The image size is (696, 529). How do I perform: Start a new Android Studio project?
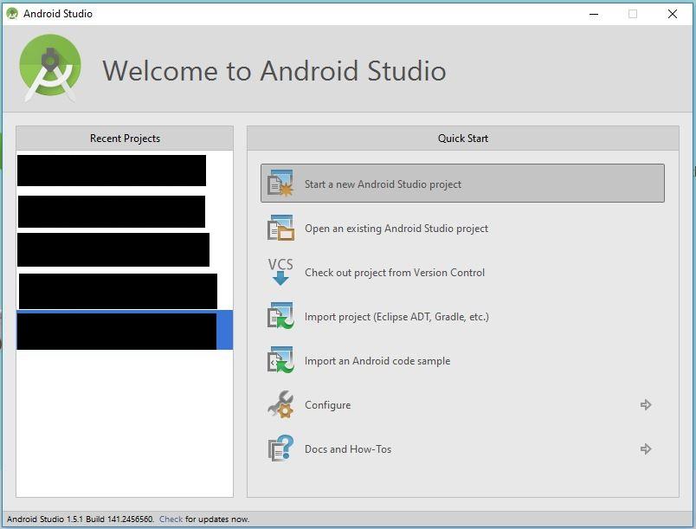point(383,184)
